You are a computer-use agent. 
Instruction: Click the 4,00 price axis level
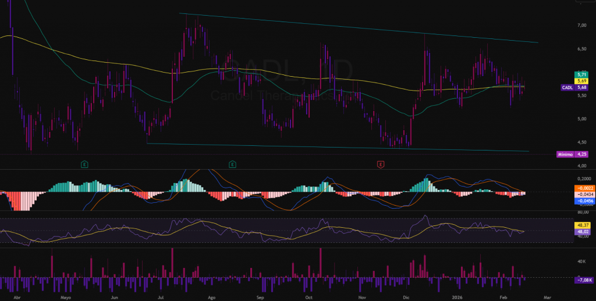coord(582,166)
